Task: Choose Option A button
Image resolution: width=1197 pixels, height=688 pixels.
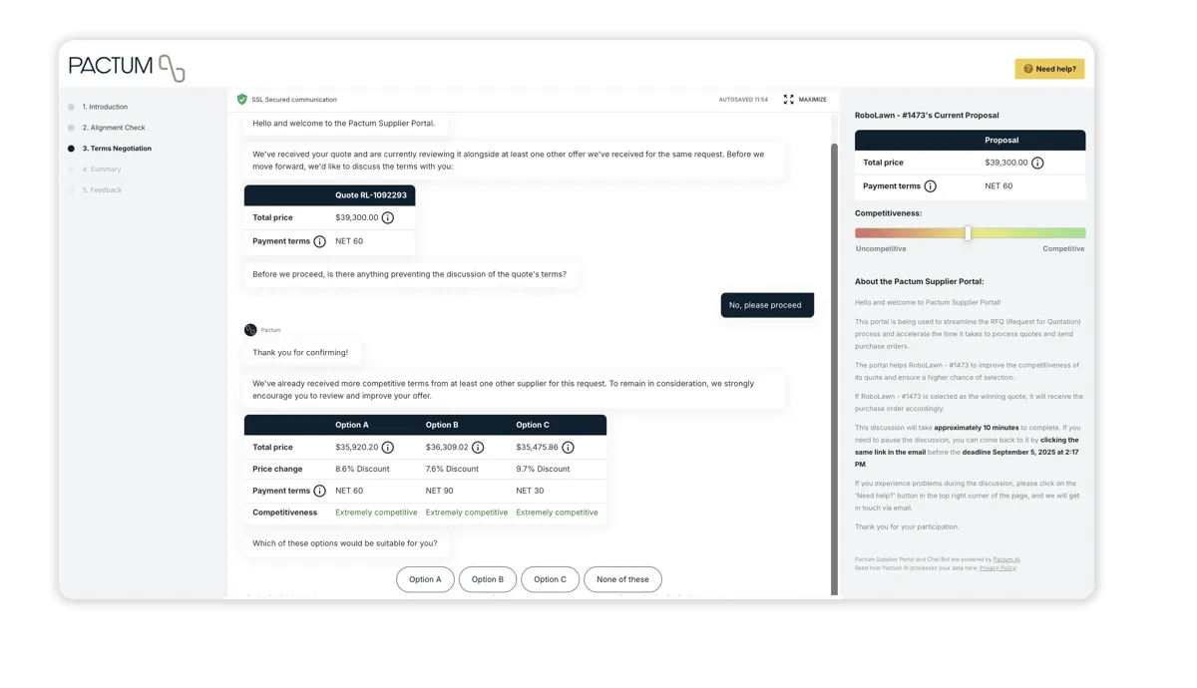Action: point(425,579)
